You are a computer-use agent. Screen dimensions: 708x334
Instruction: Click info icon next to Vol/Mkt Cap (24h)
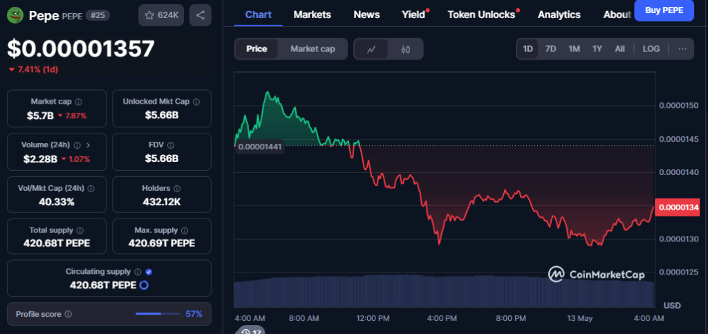click(x=91, y=188)
